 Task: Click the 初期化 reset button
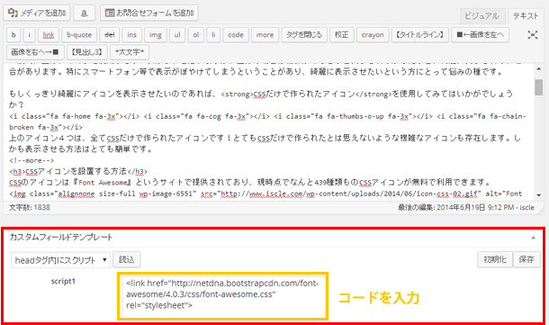pos(495,259)
